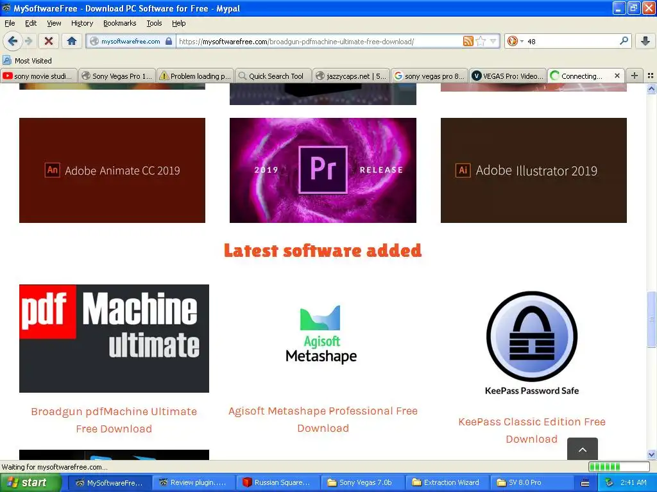
Task: Open the new tab plus button
Action: pos(635,76)
